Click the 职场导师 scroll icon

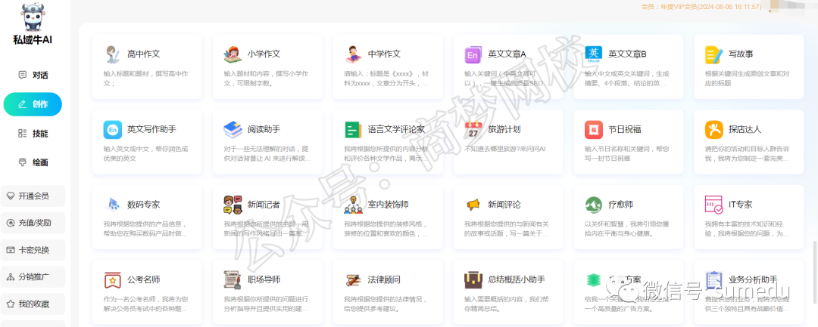[233, 279]
